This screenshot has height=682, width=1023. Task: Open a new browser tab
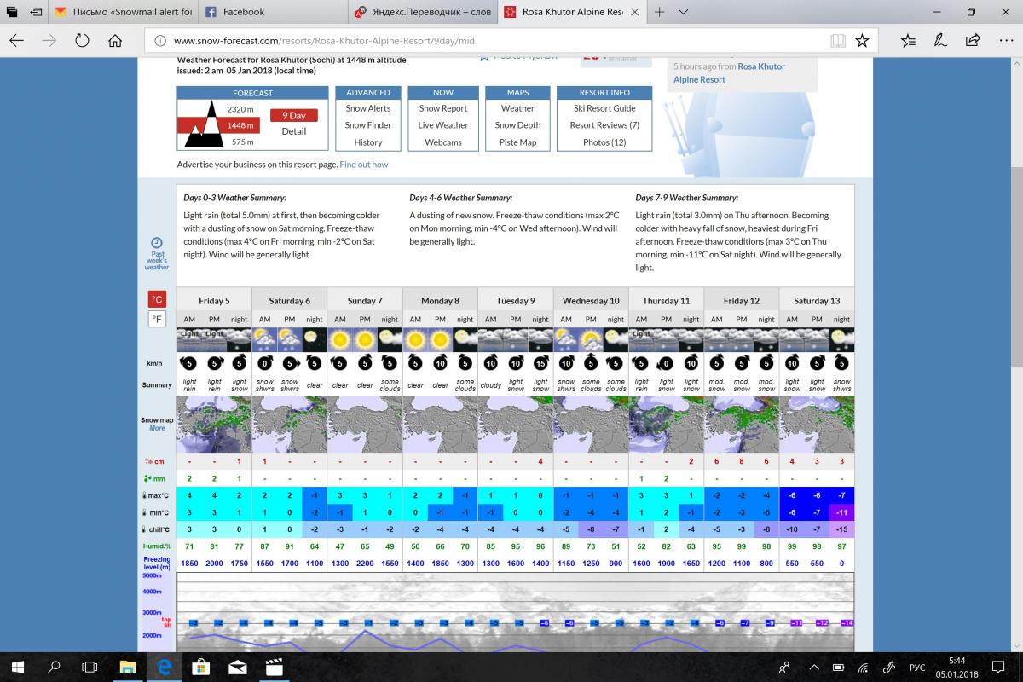click(660, 12)
